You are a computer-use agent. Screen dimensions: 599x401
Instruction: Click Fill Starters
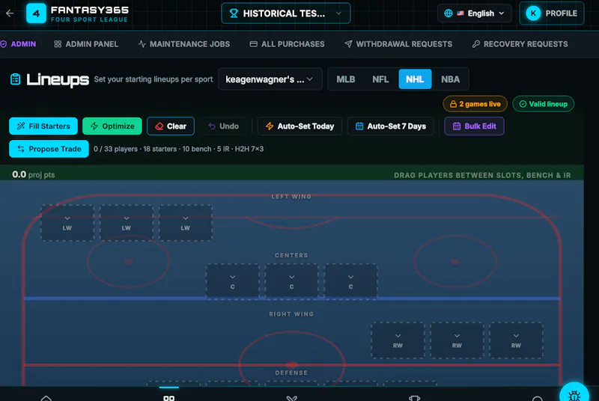click(43, 126)
